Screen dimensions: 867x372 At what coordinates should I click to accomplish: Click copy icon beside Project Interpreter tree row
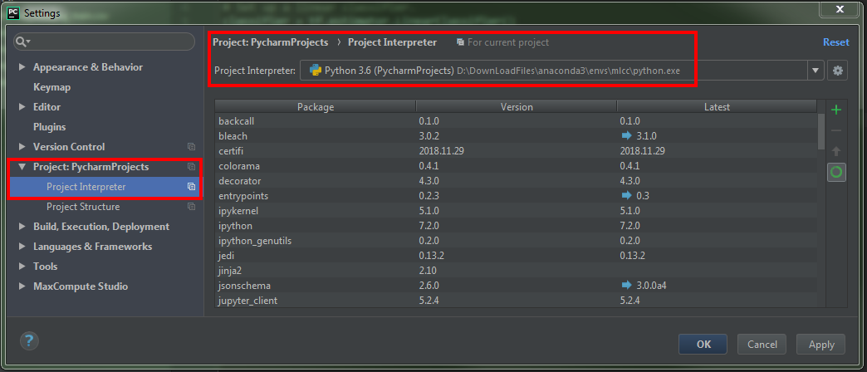(191, 187)
